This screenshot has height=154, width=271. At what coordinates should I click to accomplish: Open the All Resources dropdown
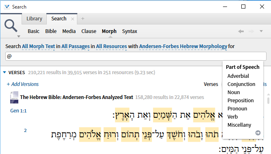111,46
